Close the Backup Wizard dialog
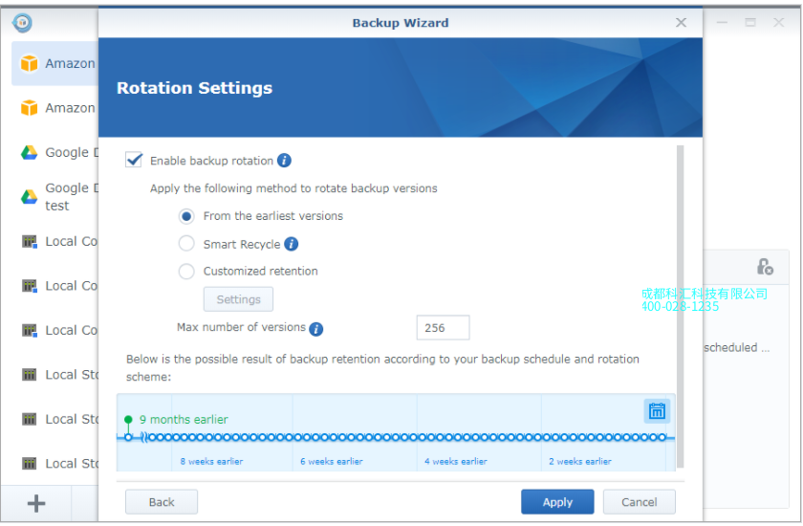The image size is (803, 526). tap(682, 22)
